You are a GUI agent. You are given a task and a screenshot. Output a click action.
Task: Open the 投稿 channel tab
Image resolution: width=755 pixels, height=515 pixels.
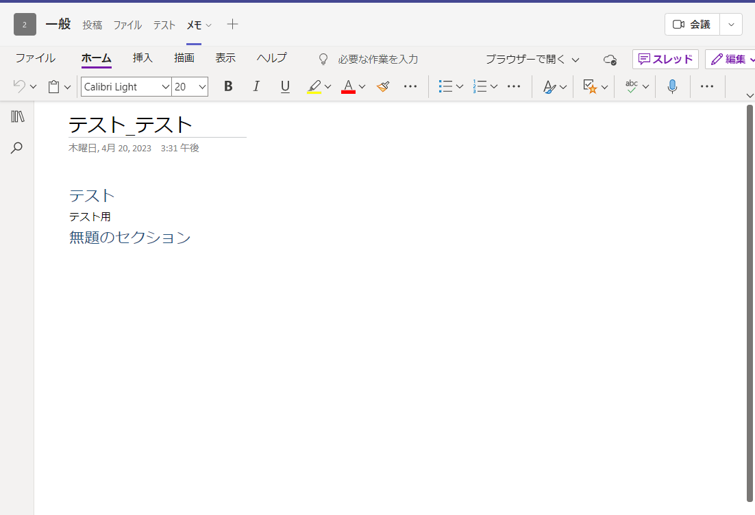(x=92, y=25)
